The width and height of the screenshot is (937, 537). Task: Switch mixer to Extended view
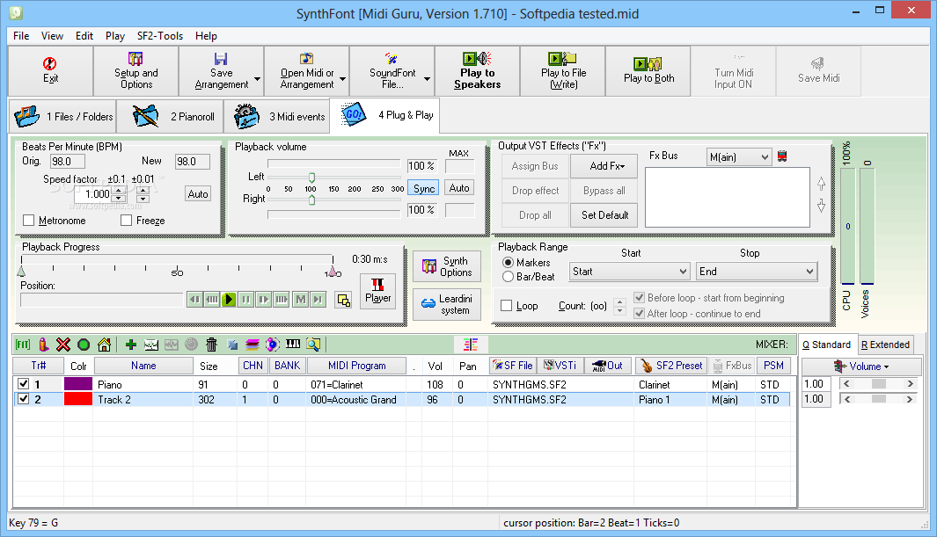886,345
